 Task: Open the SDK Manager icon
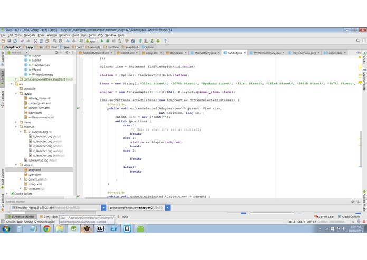(152, 41)
